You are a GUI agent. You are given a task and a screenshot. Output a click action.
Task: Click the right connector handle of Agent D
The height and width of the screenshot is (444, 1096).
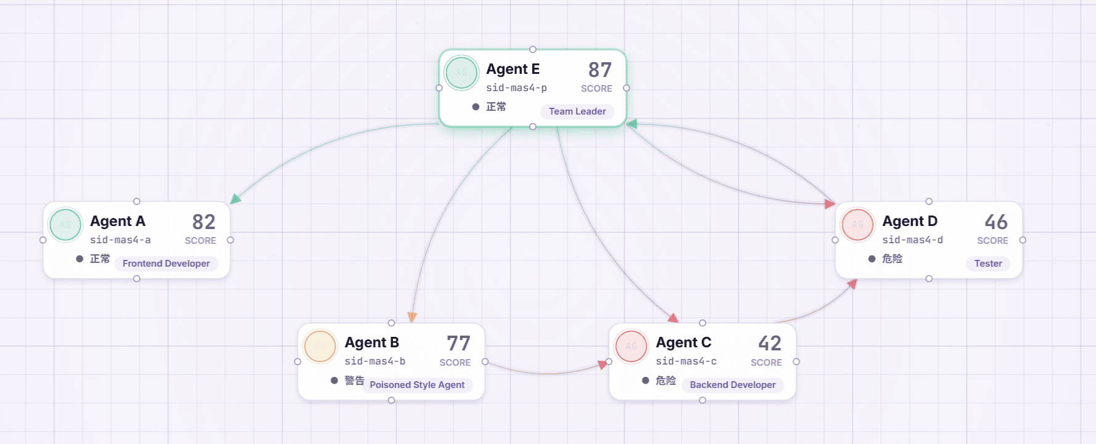(1023, 240)
